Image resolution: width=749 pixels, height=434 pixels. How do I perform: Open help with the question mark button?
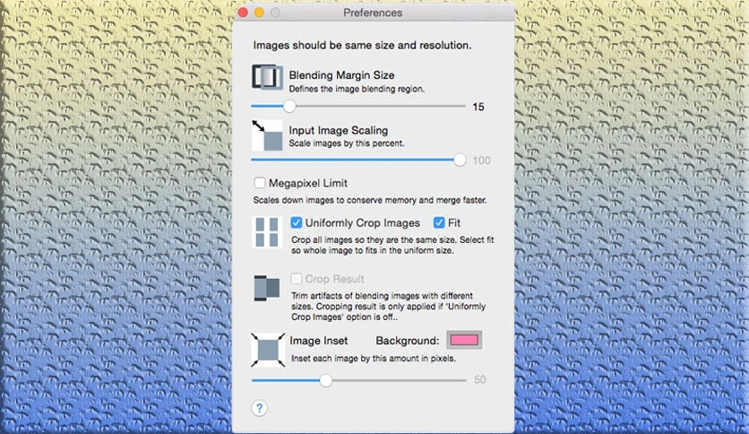[x=260, y=408]
